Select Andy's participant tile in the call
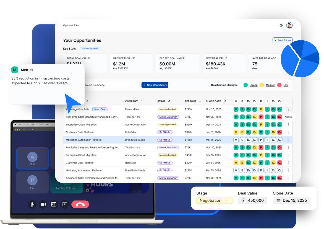This screenshot has width=324, height=229. (x=32, y=158)
